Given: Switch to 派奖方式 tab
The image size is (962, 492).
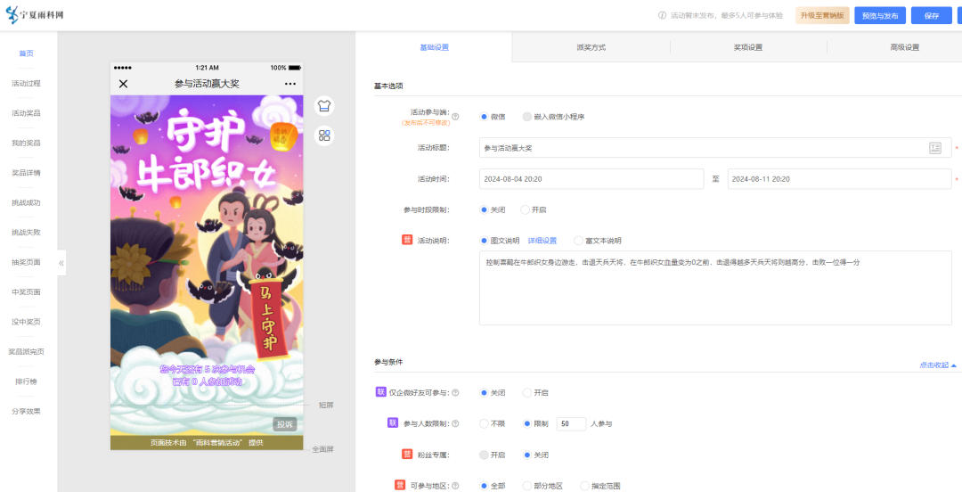Looking at the screenshot, I should (591, 47).
